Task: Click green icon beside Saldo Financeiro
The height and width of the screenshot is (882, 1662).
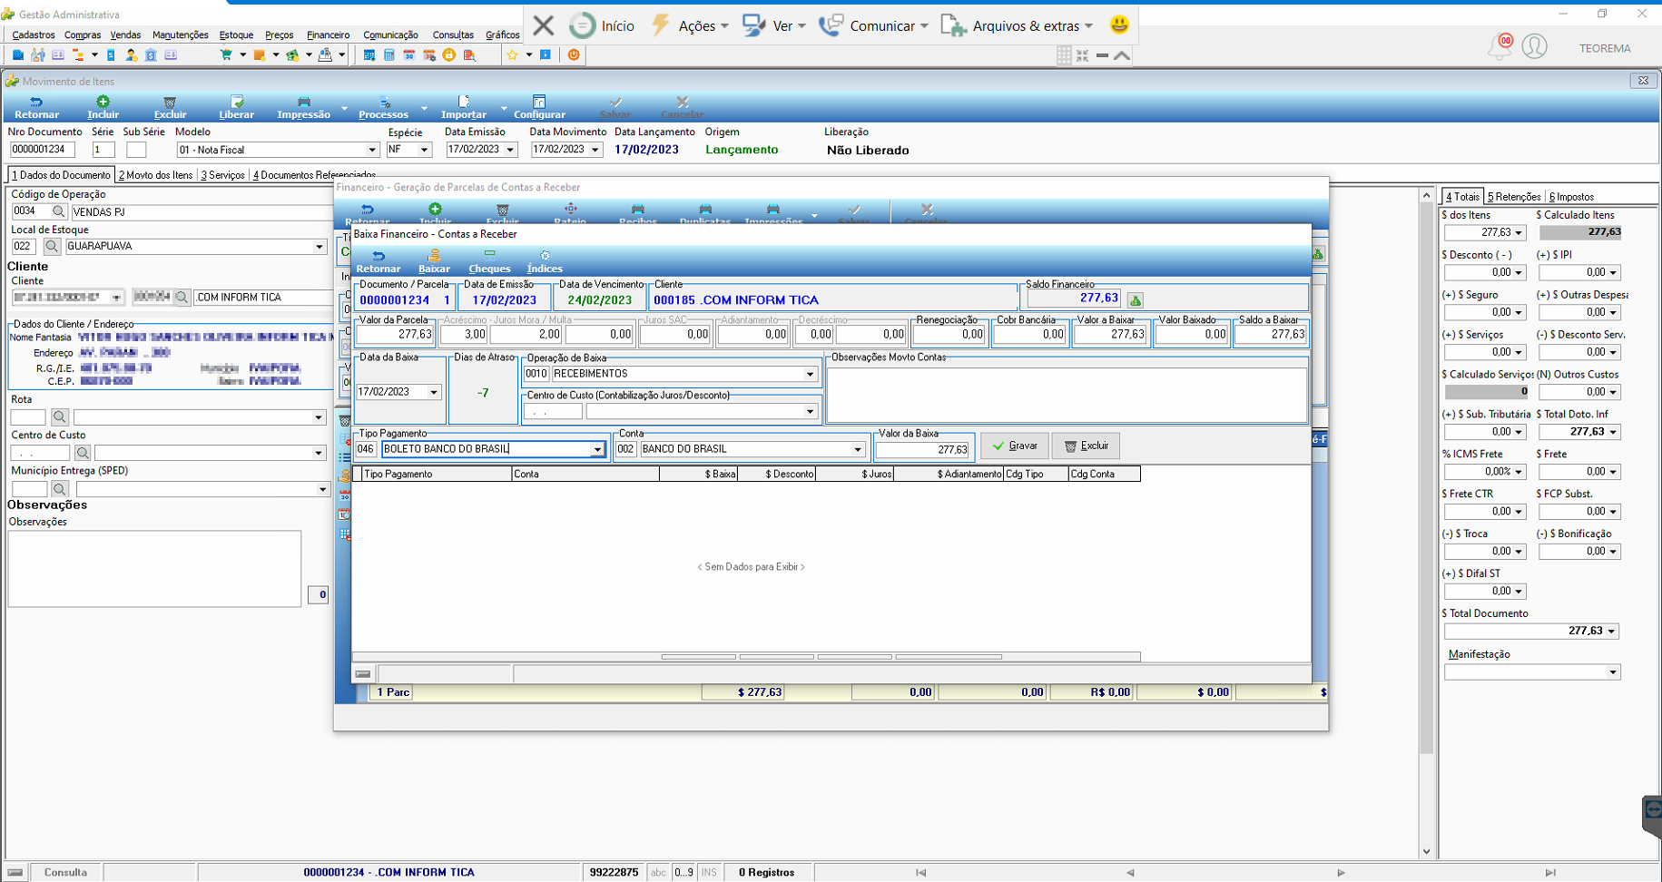Action: (1135, 300)
